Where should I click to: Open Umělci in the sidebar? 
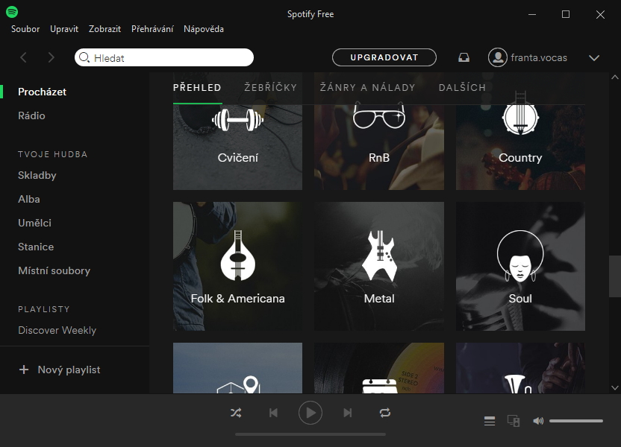(35, 223)
